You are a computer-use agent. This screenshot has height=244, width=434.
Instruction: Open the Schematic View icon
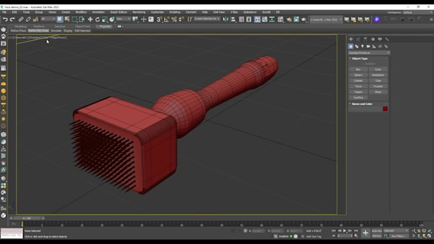point(272,19)
